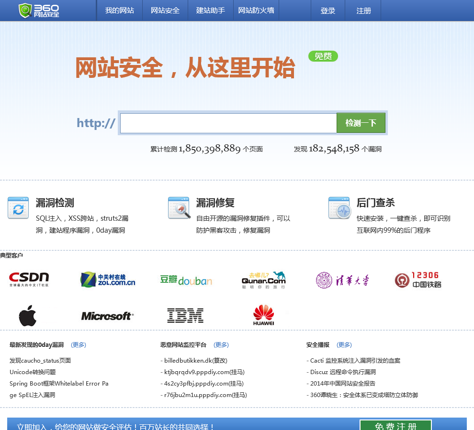Click the 最新发现的0day漏洞 heading
Screen dimensions: 474x430
(x=36, y=344)
